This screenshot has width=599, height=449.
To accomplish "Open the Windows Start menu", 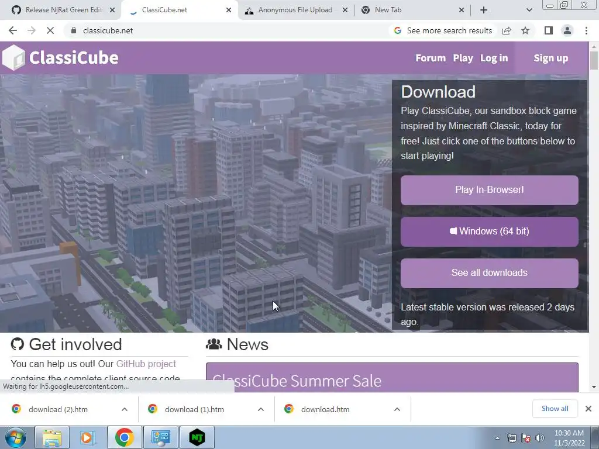I will (15, 437).
